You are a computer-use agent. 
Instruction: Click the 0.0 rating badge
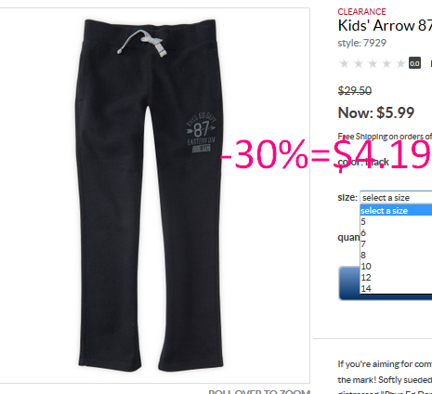pos(414,63)
